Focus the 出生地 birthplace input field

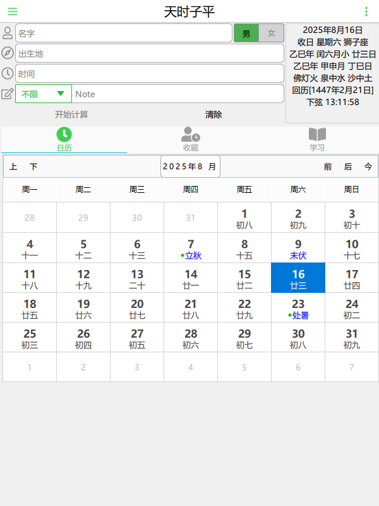point(150,53)
